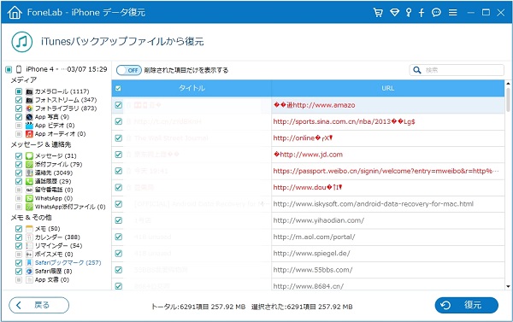Image resolution: width=513 pixels, height=322 pixels.
Task: Click the iPhone 4 device icon
Action: click(x=19, y=69)
